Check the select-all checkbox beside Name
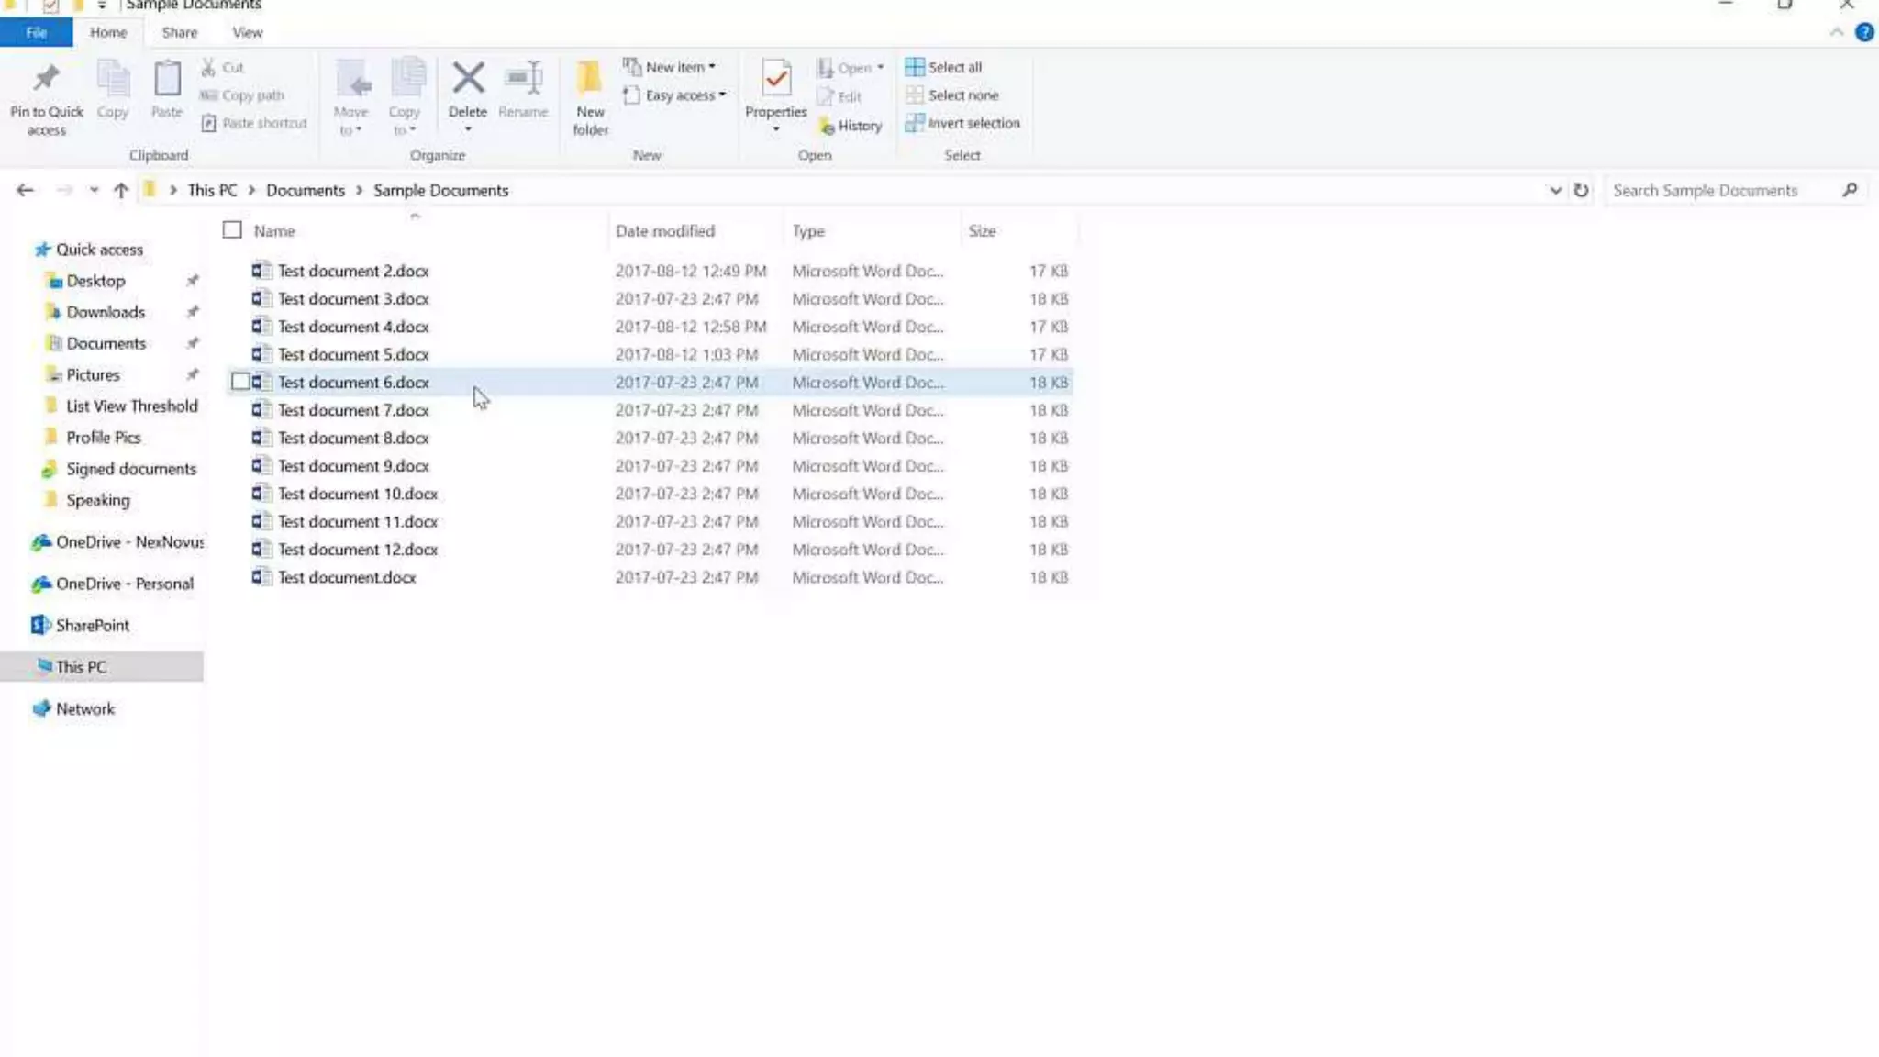Viewport: 1879px width, 1057px height. pyautogui.click(x=232, y=230)
